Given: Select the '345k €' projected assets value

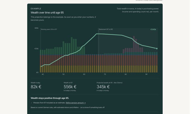Looking at the screenshot, I should [103, 87].
